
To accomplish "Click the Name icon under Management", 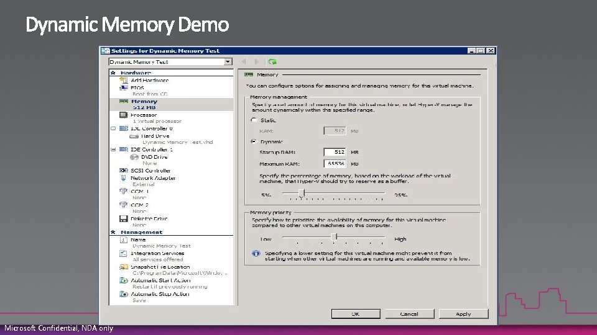I will coord(123,239).
